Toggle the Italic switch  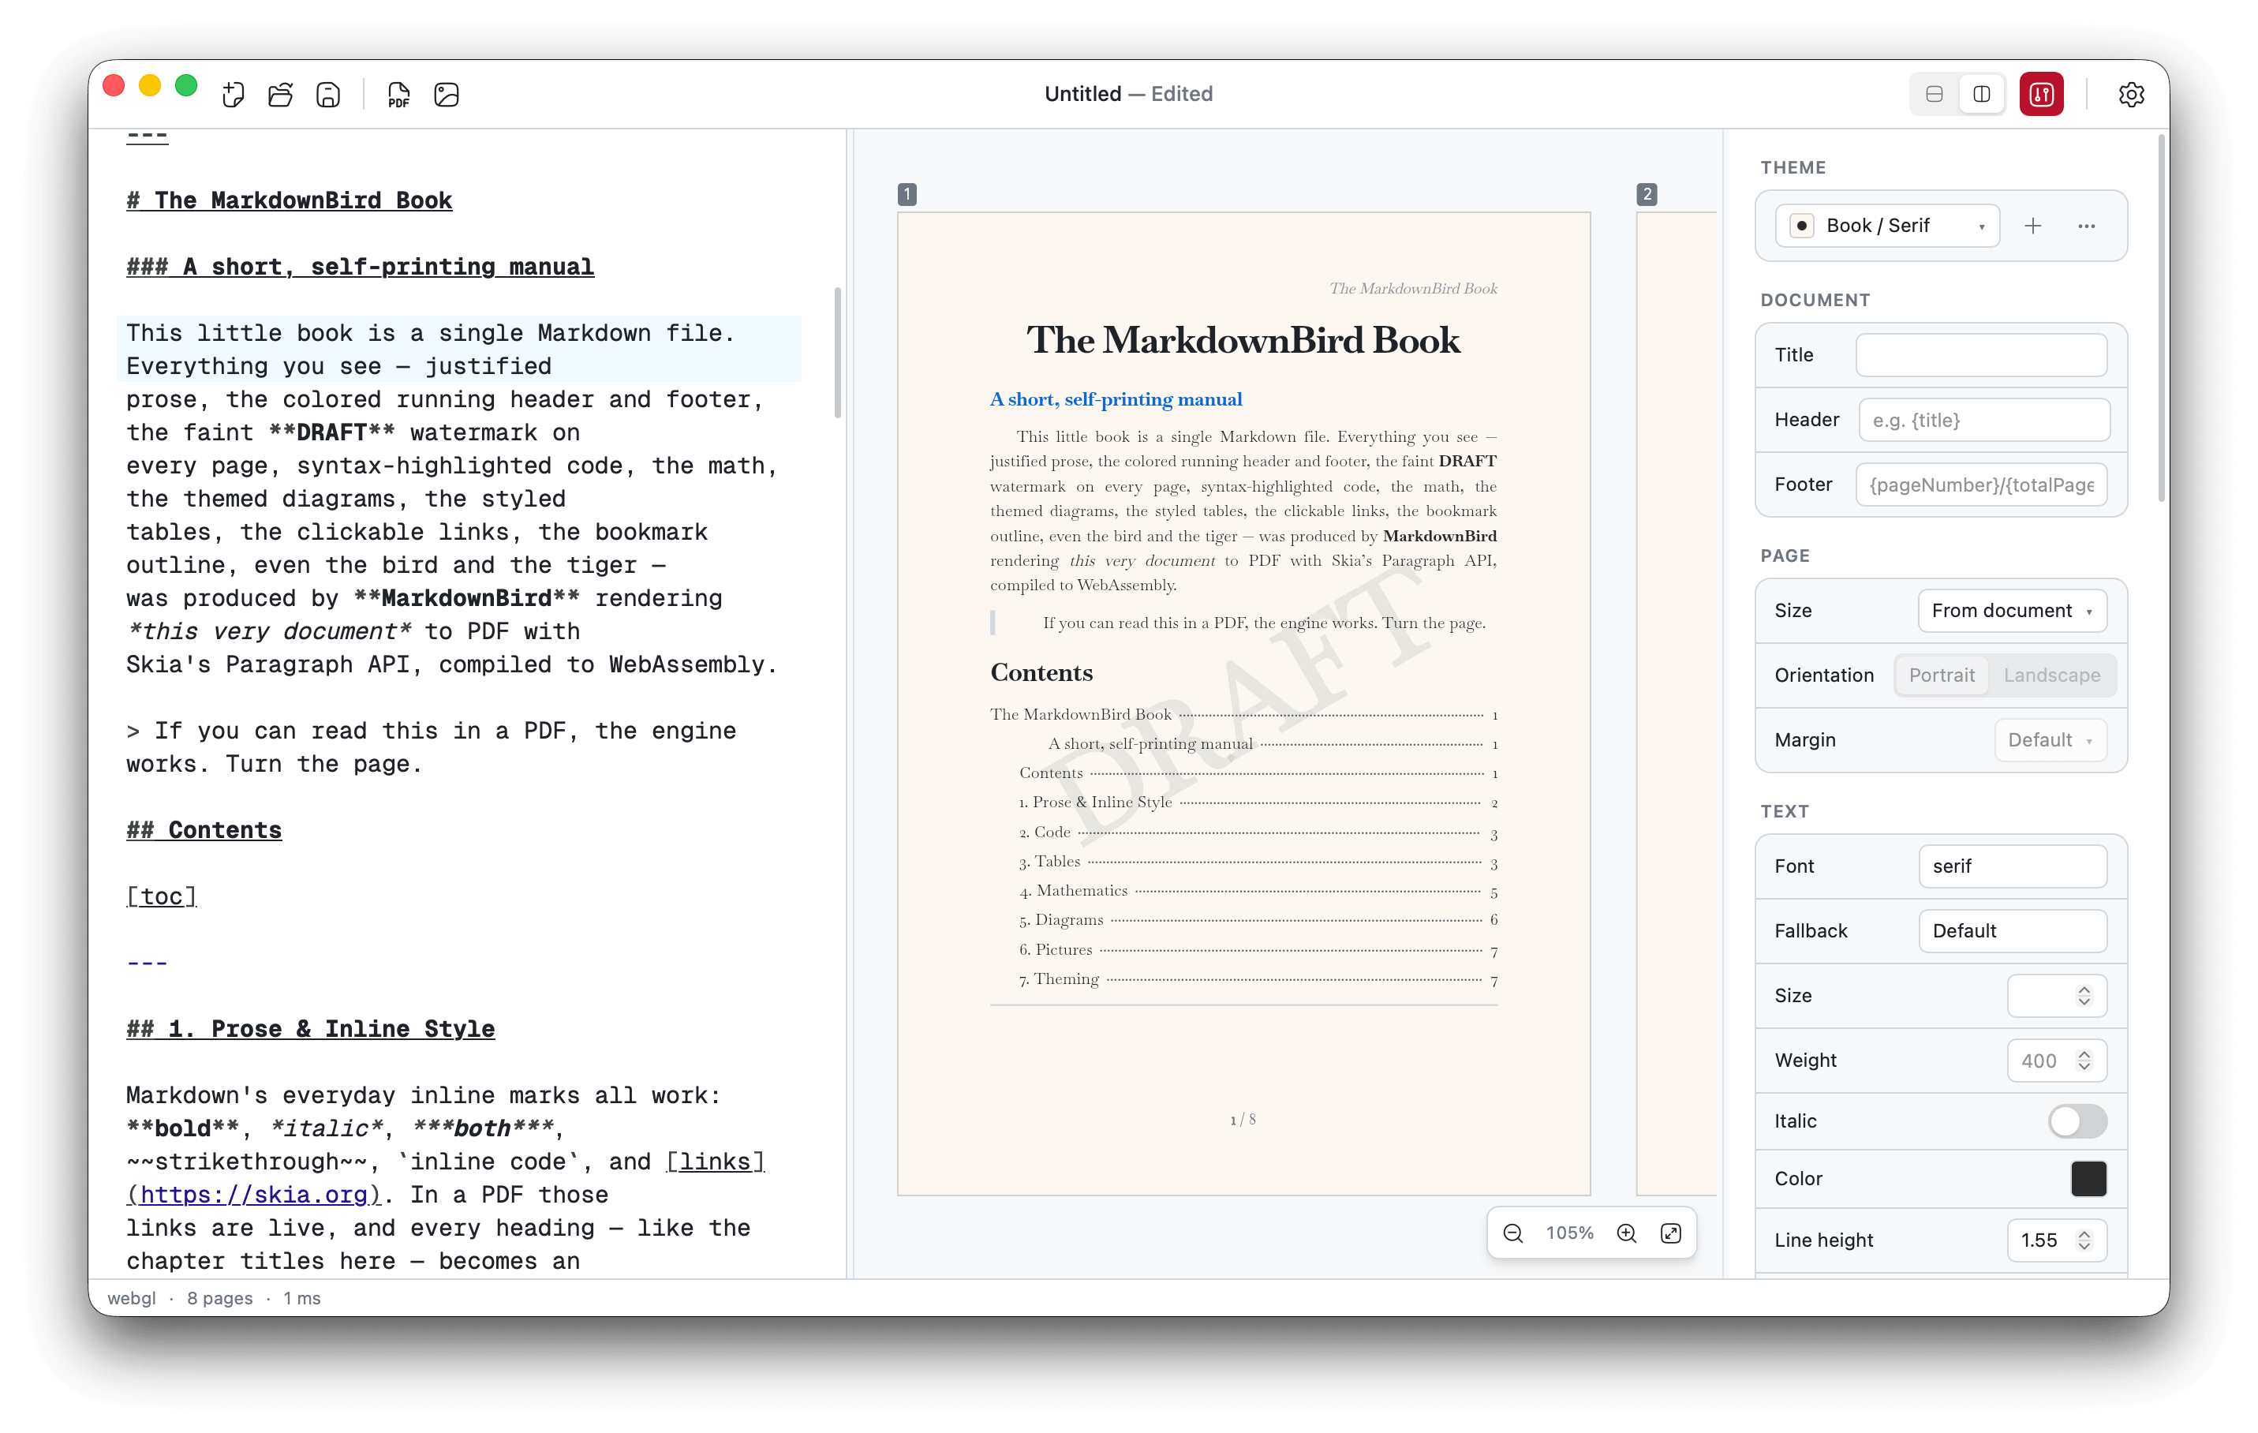tap(2077, 1121)
